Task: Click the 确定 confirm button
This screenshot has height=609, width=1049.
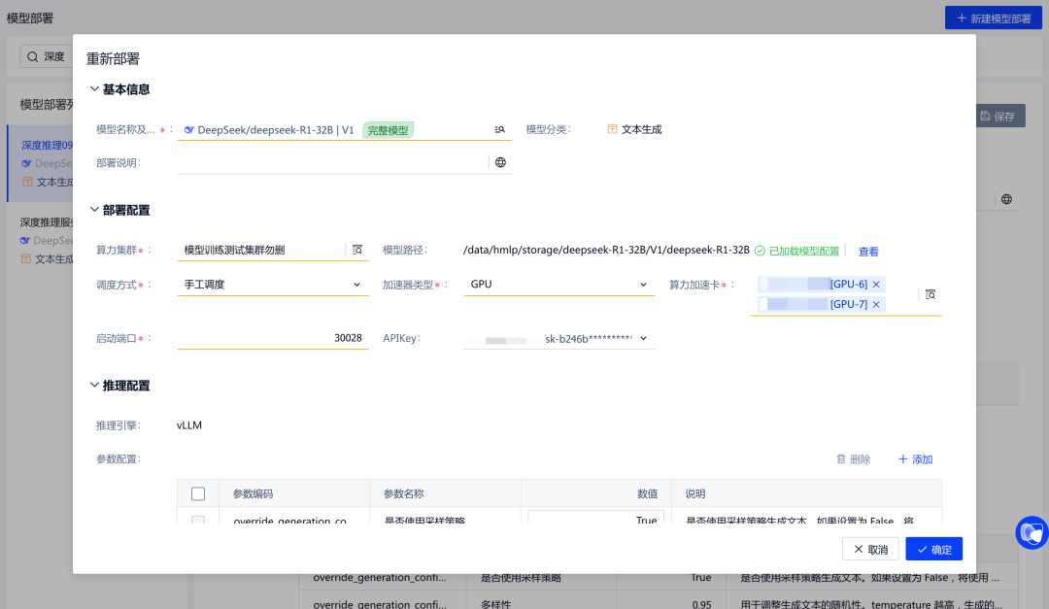Action: tap(933, 549)
